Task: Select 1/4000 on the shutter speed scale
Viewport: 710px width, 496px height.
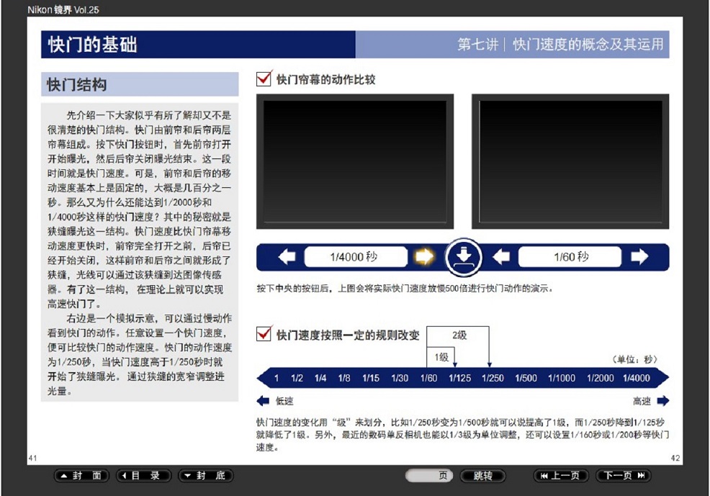Action: click(636, 378)
